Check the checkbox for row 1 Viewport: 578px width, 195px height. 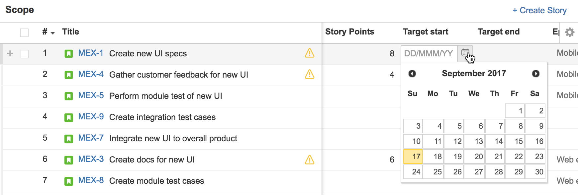(25, 54)
